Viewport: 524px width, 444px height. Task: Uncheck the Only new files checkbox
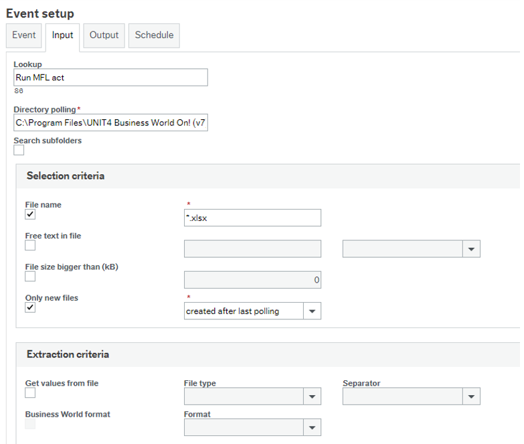[30, 307]
